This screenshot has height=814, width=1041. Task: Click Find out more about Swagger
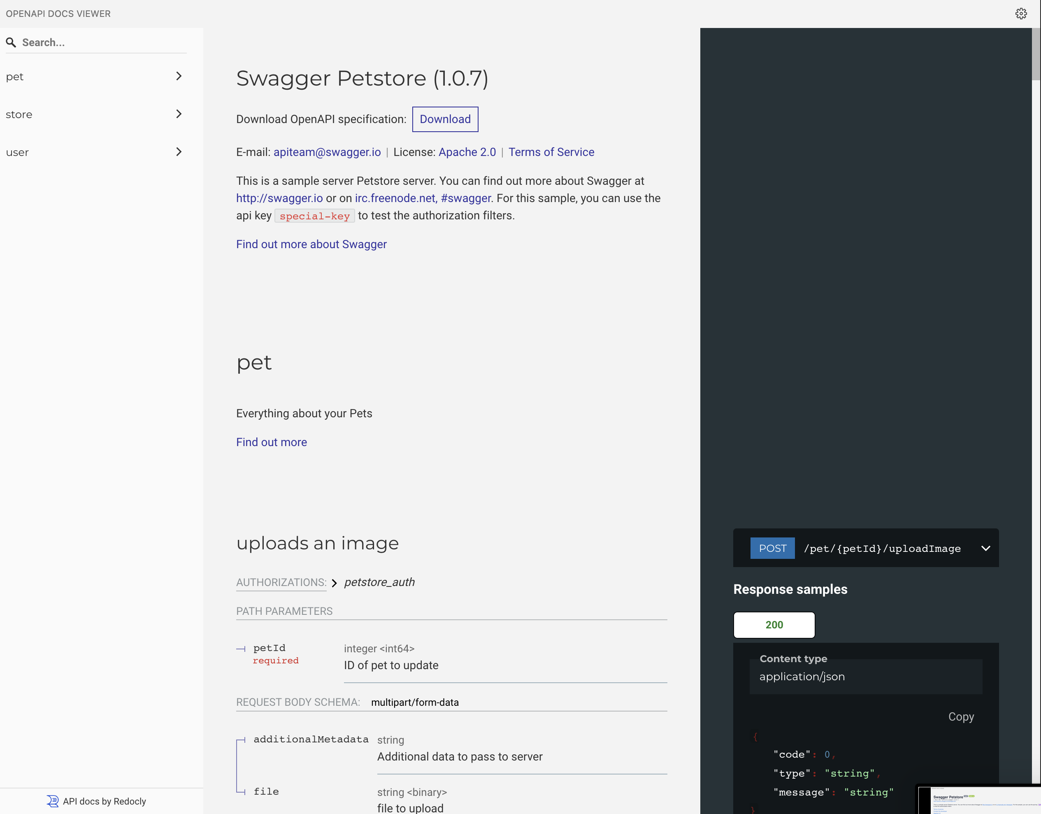point(311,244)
